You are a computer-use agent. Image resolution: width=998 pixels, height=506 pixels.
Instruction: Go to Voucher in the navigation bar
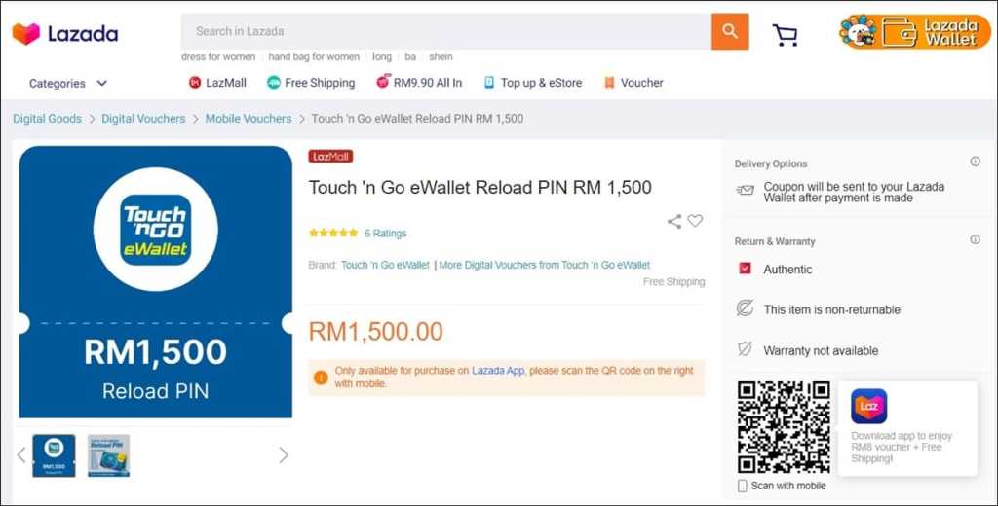(633, 83)
